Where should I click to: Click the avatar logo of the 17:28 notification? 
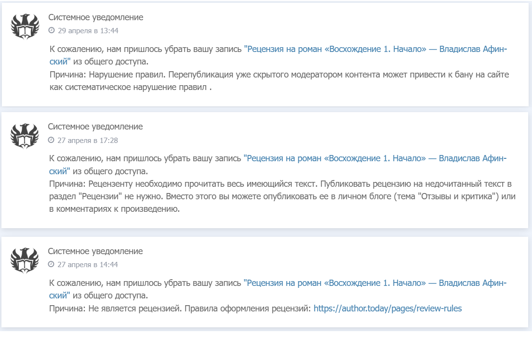pos(25,136)
